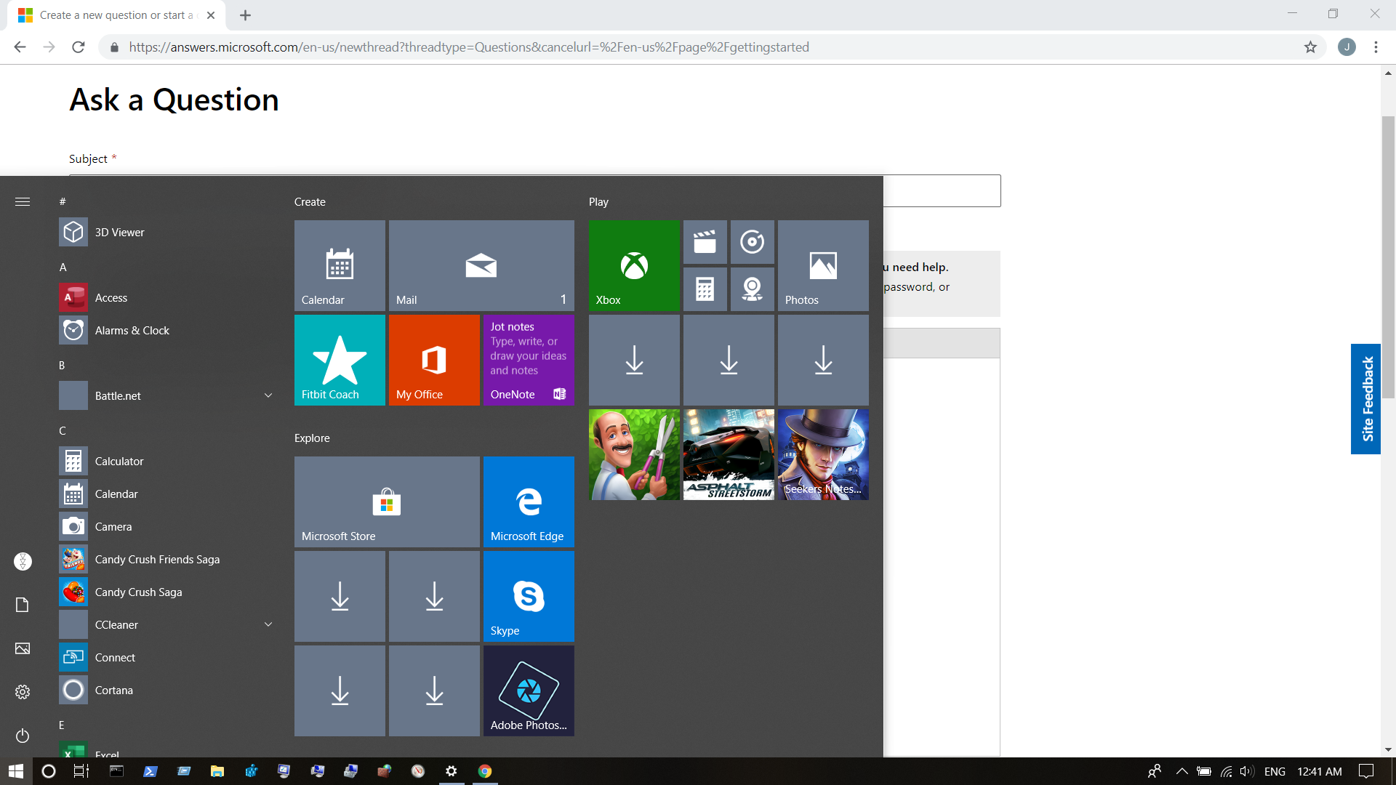This screenshot has height=785, width=1396.
Task: Open the Groove Music small tile
Action: coord(752,242)
